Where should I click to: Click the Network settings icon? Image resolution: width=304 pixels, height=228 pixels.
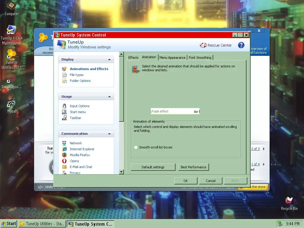64,143
